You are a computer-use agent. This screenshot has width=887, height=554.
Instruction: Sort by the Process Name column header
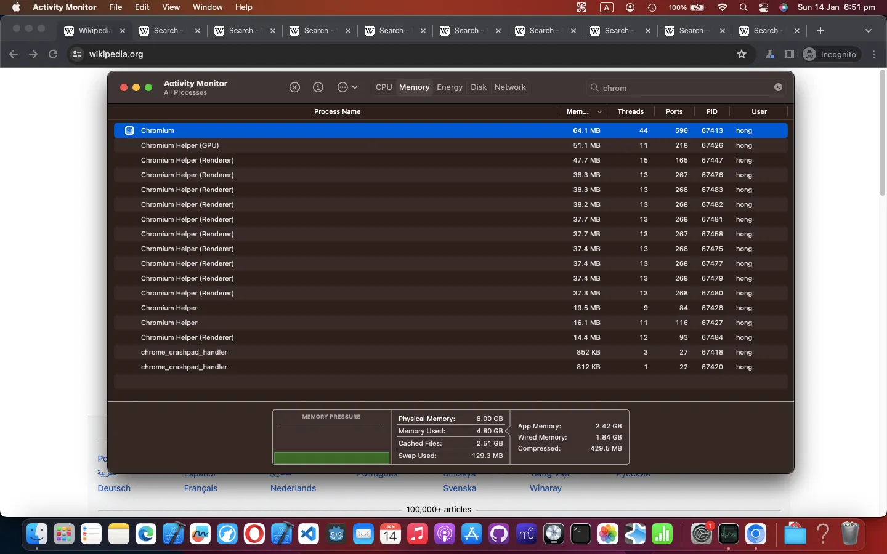337,111
